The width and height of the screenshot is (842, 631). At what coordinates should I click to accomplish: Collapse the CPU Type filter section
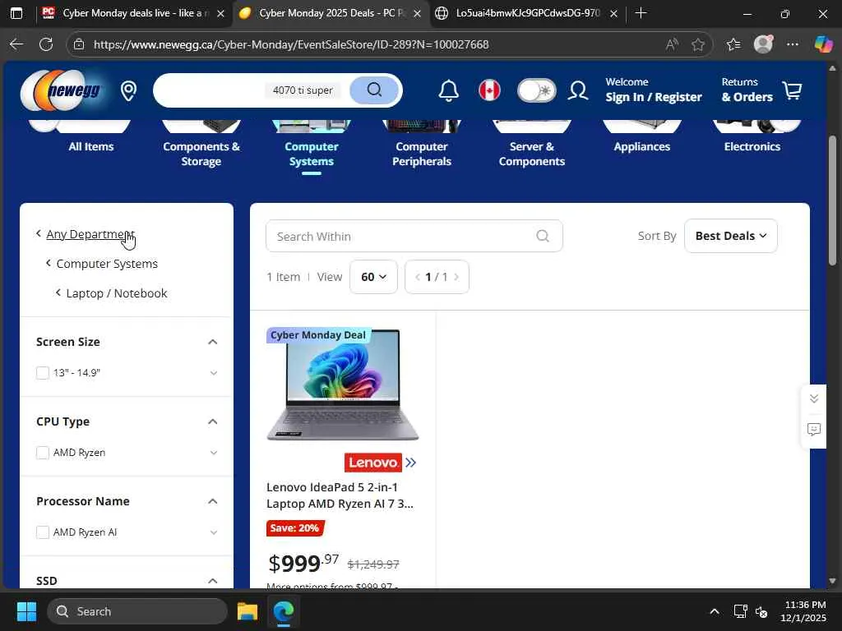(x=213, y=421)
